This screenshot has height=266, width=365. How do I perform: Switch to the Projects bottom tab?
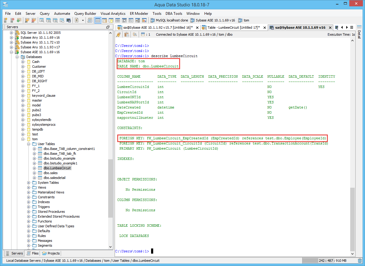pyautogui.click(x=51, y=253)
